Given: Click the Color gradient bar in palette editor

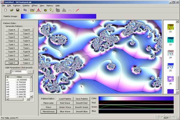Looking at the screenshot, I should coord(136,98).
